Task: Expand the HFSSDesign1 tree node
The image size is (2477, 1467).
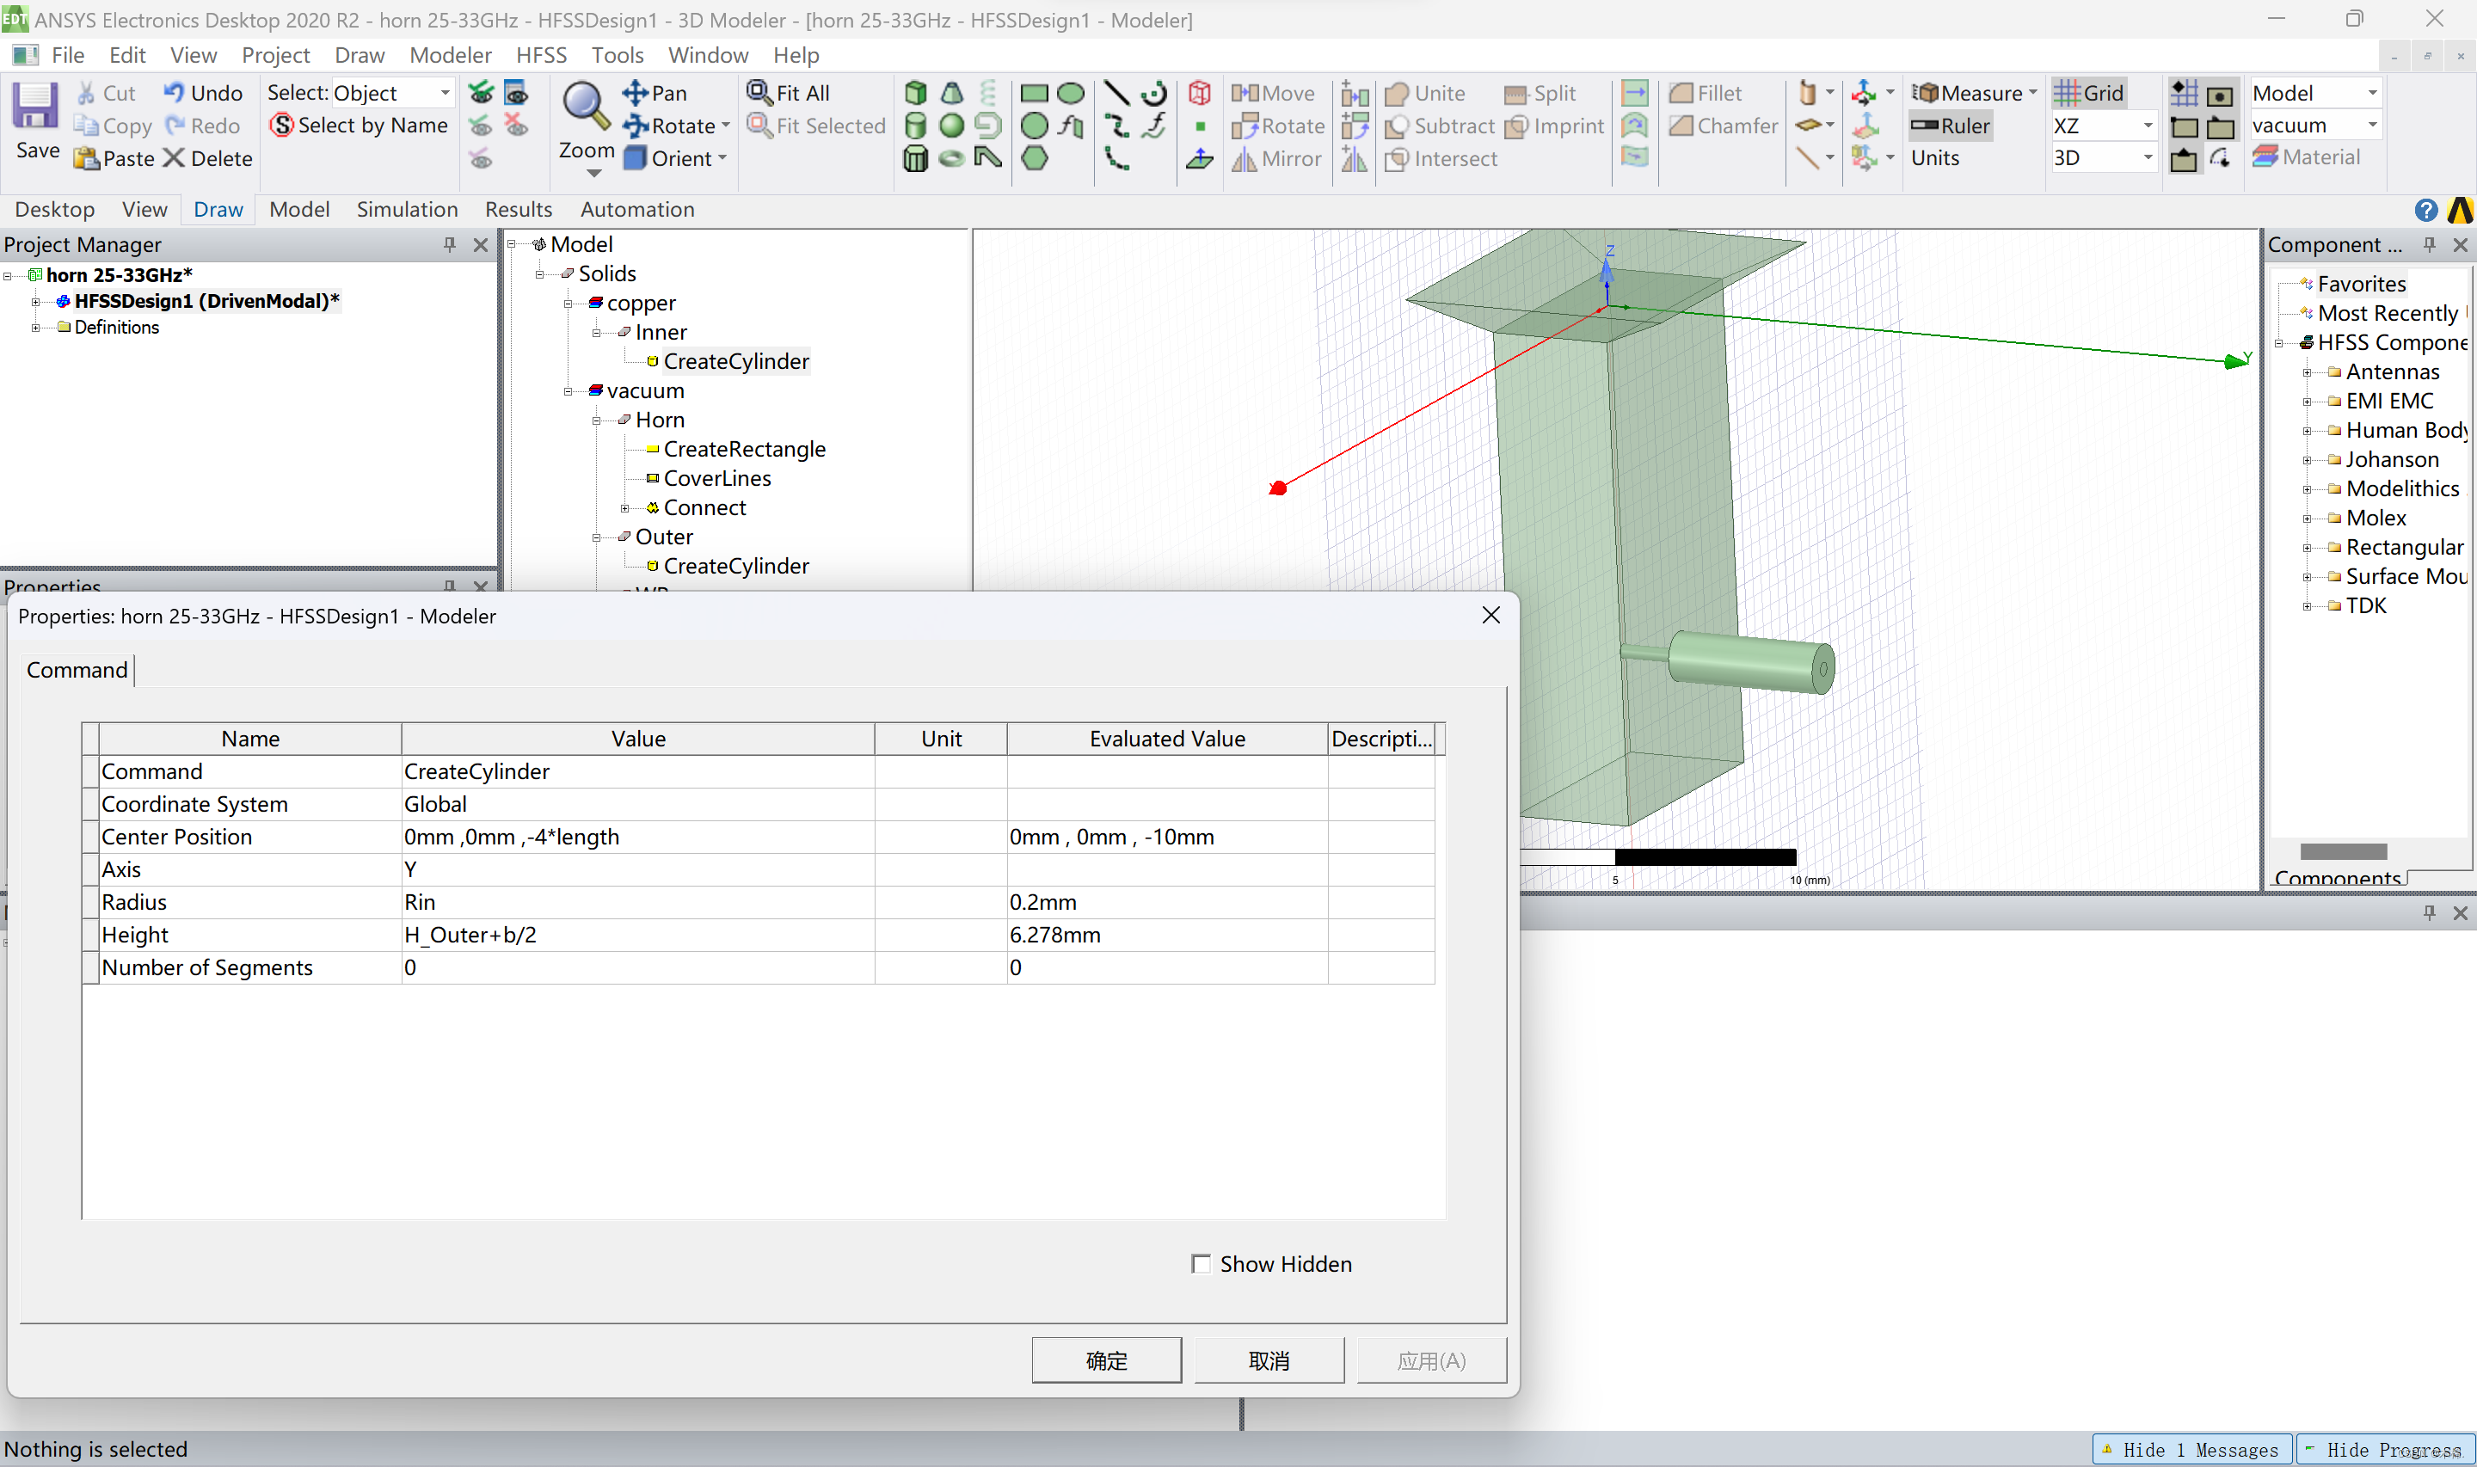Action: tap(35, 302)
